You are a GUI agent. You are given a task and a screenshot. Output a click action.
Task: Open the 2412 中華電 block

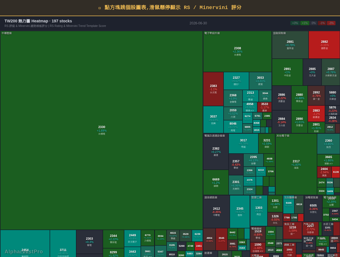point(216,212)
